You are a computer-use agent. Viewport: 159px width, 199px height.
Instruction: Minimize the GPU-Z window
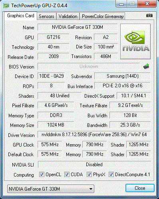tap(121, 4)
